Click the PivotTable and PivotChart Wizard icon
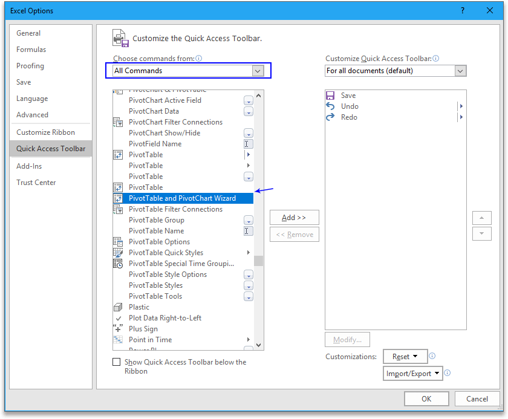 tap(118, 198)
